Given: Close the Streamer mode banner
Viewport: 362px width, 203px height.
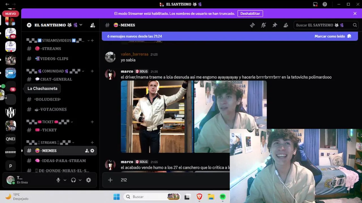Looking at the screenshot, I should [355, 14].
